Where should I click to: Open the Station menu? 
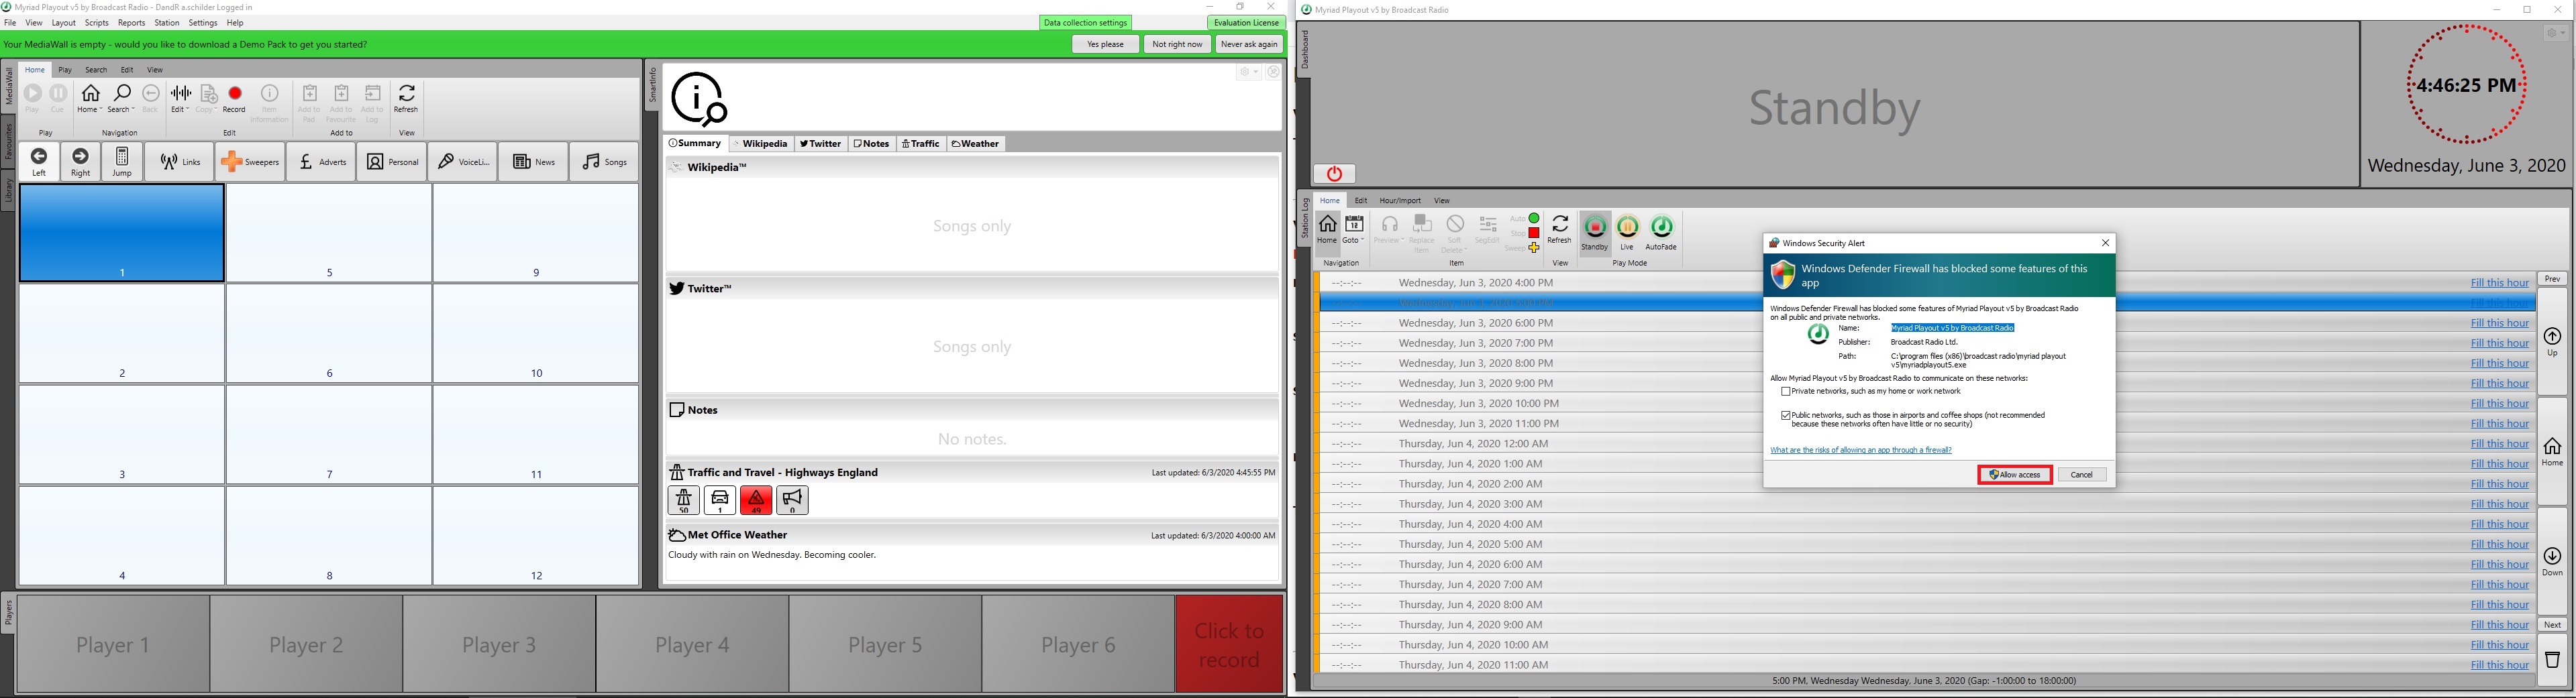pos(167,23)
